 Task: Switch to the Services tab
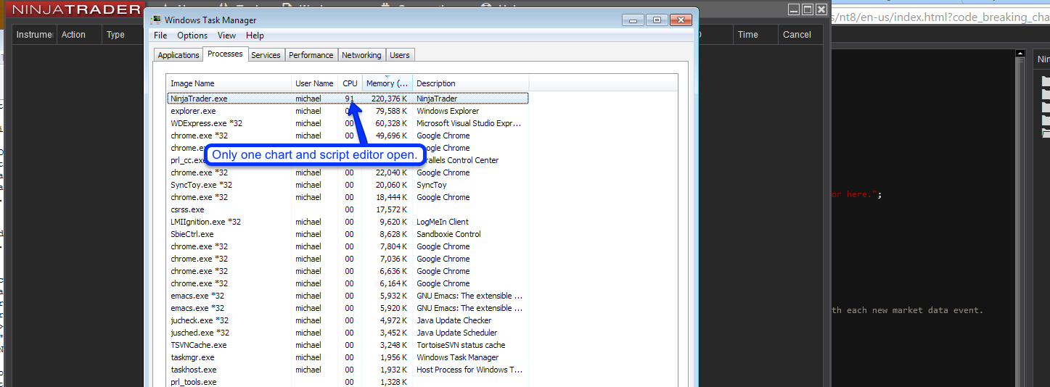coord(266,55)
